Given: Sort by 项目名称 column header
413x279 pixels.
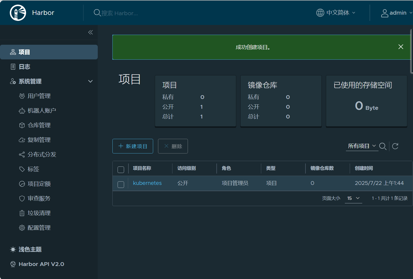Looking at the screenshot, I should click(x=142, y=168).
